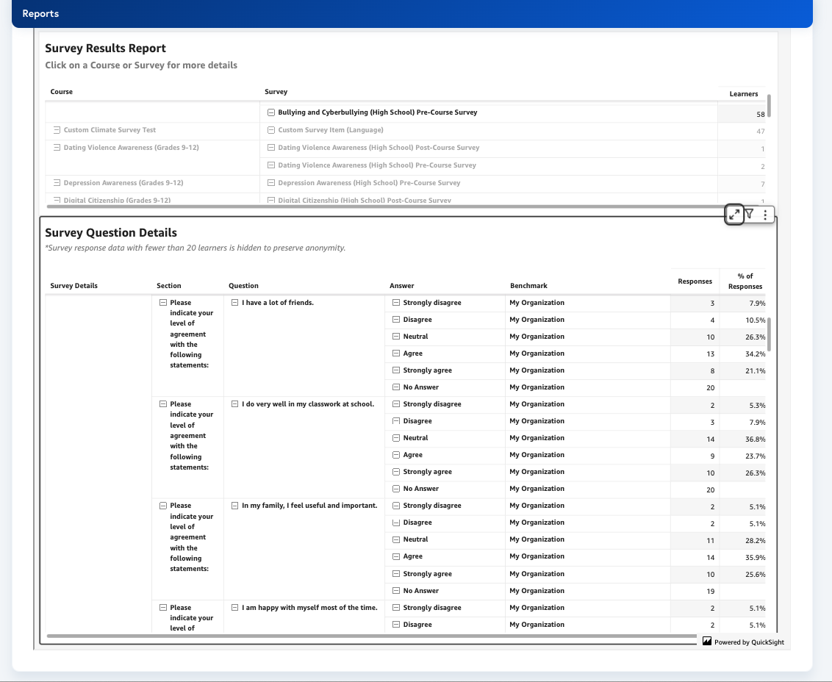Collapse the "I do very well in my classwork" question

(x=234, y=403)
